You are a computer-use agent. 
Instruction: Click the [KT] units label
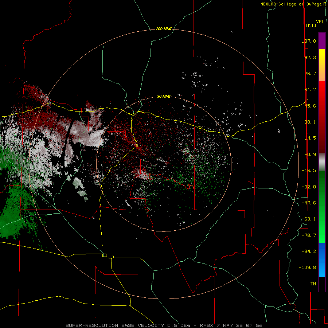311,25
